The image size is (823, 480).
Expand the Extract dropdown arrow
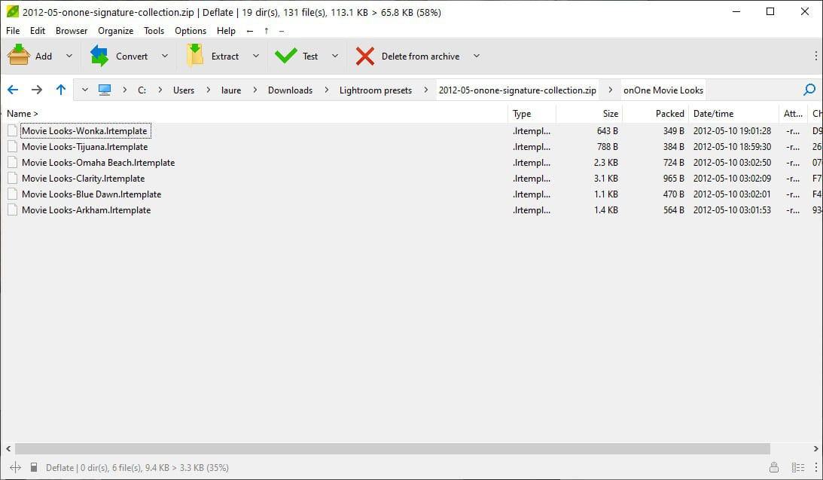click(255, 56)
